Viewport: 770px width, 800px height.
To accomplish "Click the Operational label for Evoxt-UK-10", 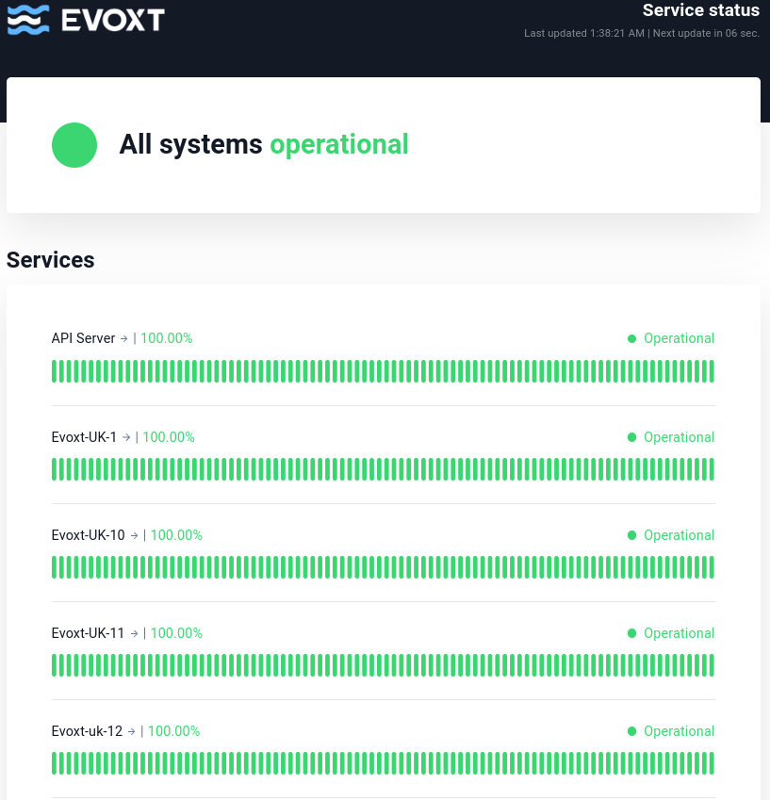I will point(679,535).
